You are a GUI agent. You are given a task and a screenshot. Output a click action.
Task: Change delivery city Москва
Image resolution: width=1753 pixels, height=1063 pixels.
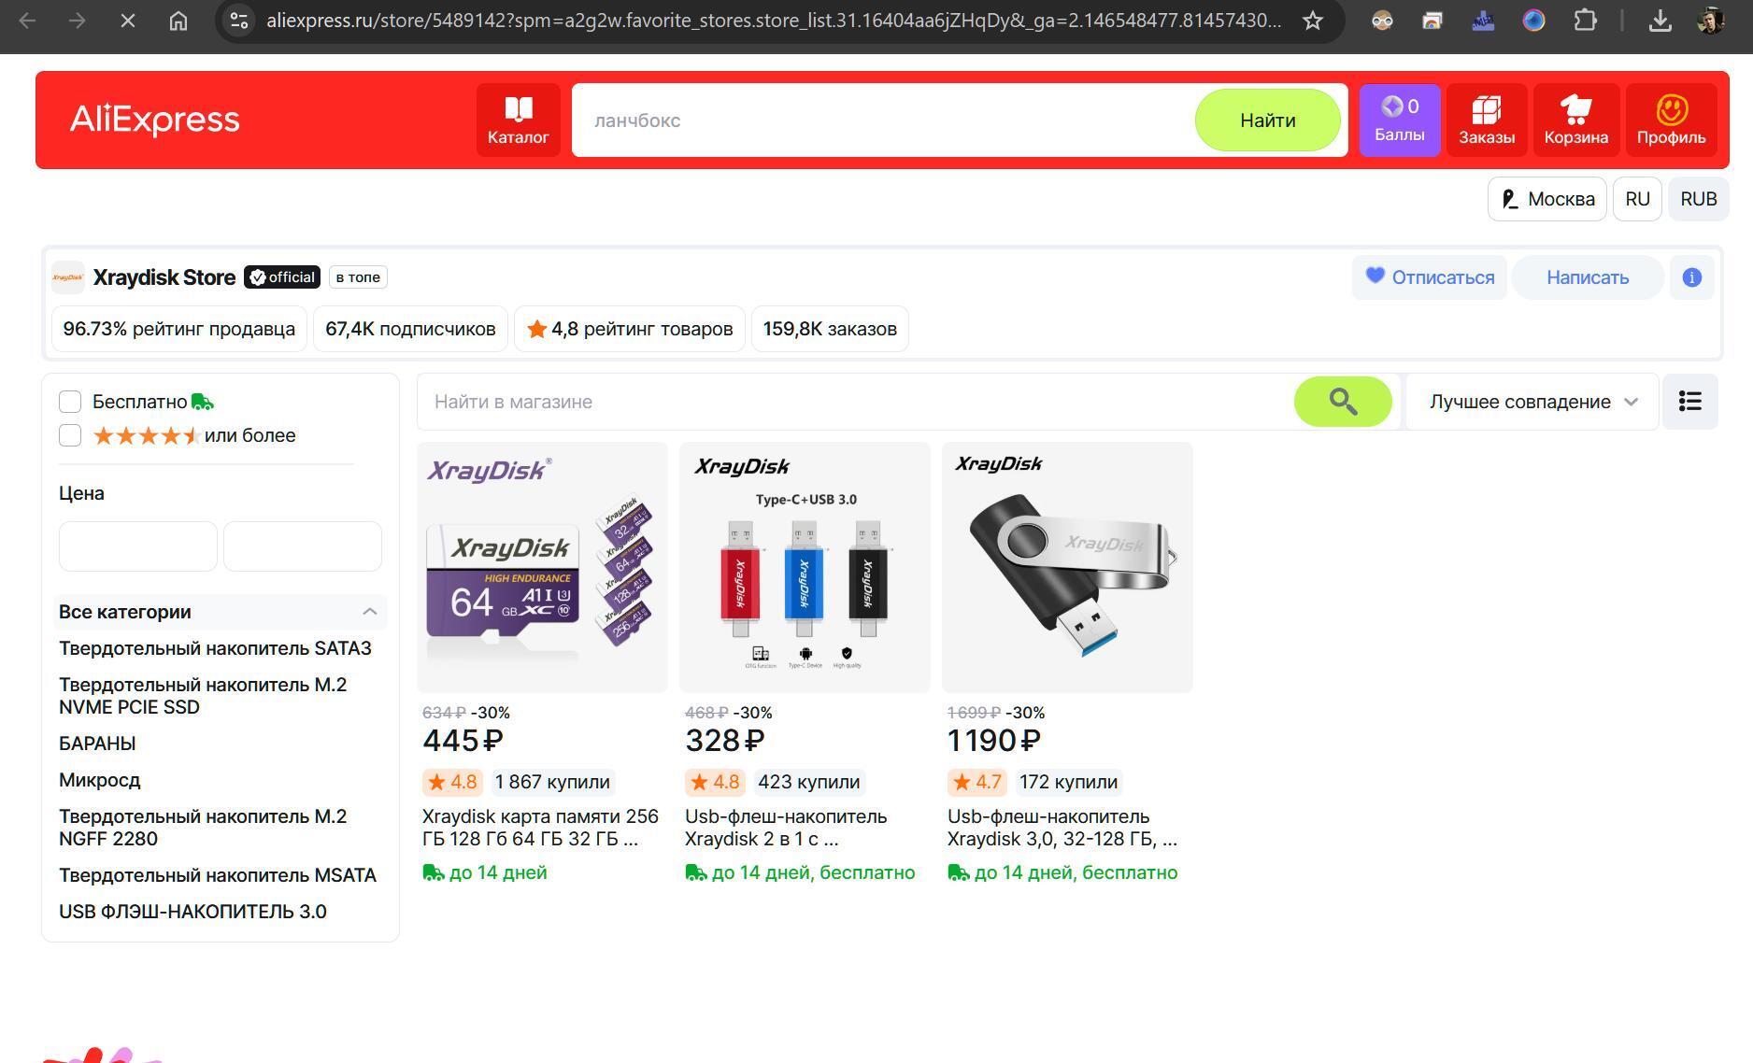1546,199
